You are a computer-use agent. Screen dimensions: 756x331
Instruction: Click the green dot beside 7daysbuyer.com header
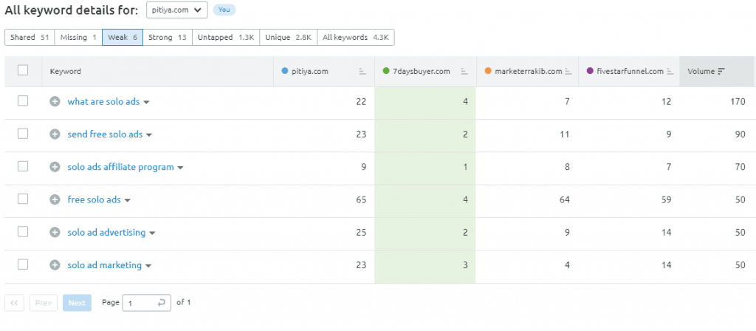(385, 71)
